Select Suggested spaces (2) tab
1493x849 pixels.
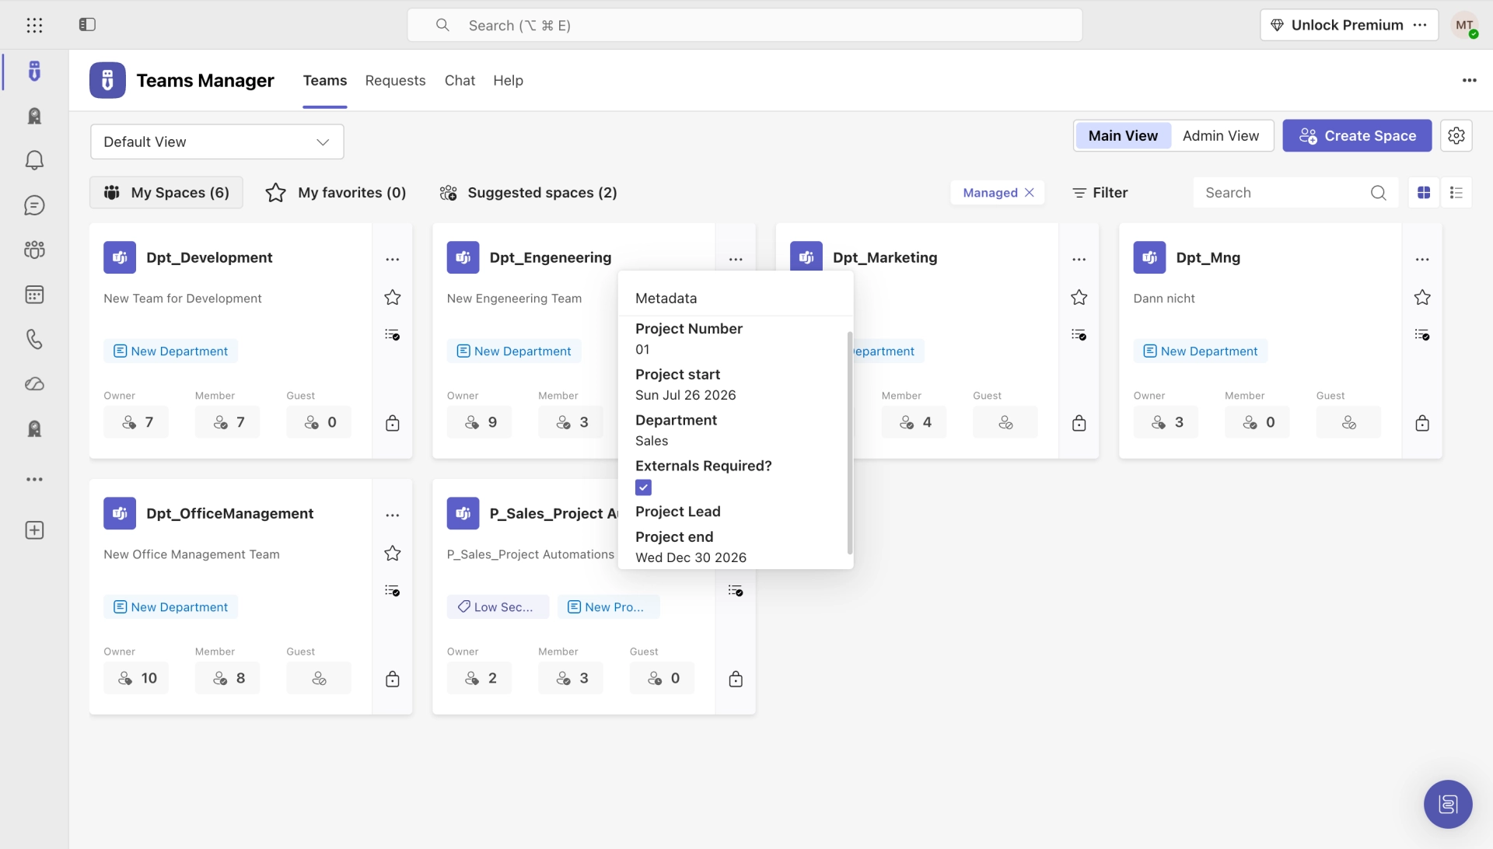click(x=528, y=193)
